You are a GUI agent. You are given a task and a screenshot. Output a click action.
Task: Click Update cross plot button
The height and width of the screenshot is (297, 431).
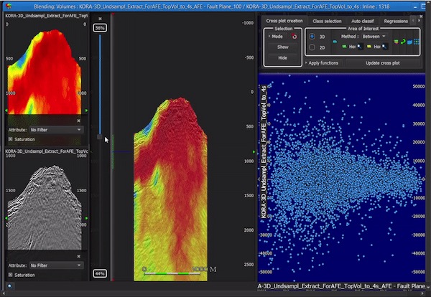(383, 63)
